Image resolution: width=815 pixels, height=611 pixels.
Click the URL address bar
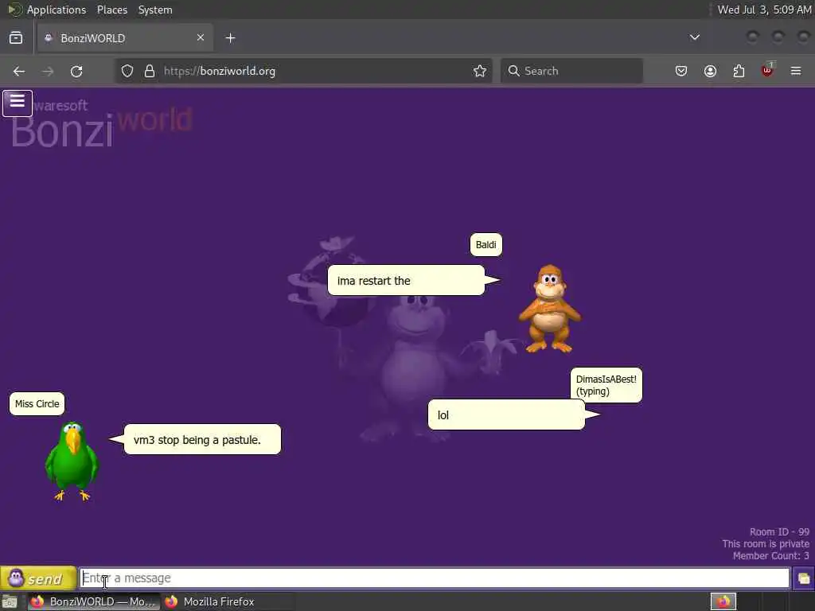(303, 71)
